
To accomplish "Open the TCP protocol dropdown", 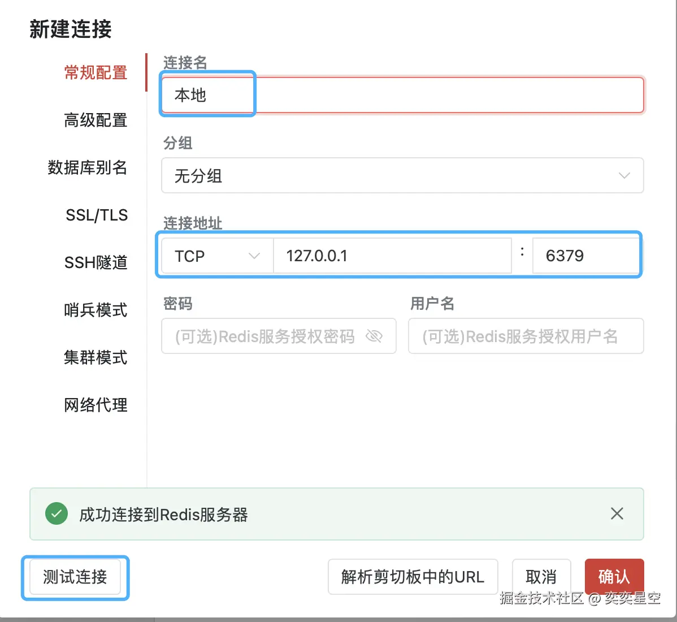I will point(217,256).
